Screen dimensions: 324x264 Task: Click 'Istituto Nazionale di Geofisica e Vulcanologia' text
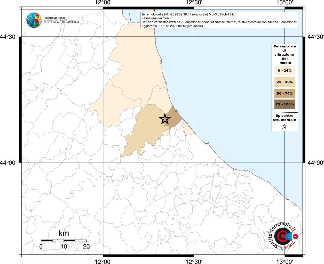click(x=61, y=20)
